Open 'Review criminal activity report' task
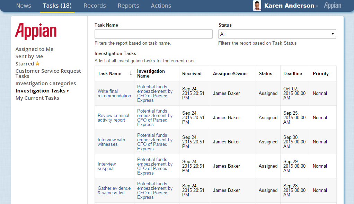The height and width of the screenshot is (204, 354). click(113, 118)
